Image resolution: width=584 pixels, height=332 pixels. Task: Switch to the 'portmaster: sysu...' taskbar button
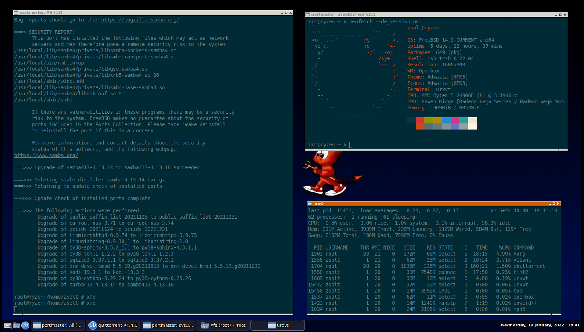coord(168,325)
